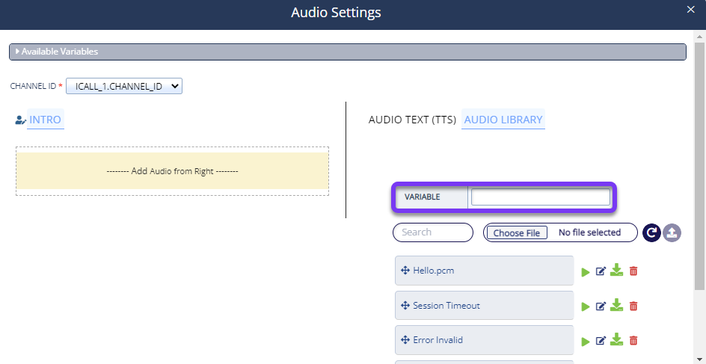Click the Add Audio from Right drop area
This screenshot has height=364, width=706.
click(x=173, y=171)
